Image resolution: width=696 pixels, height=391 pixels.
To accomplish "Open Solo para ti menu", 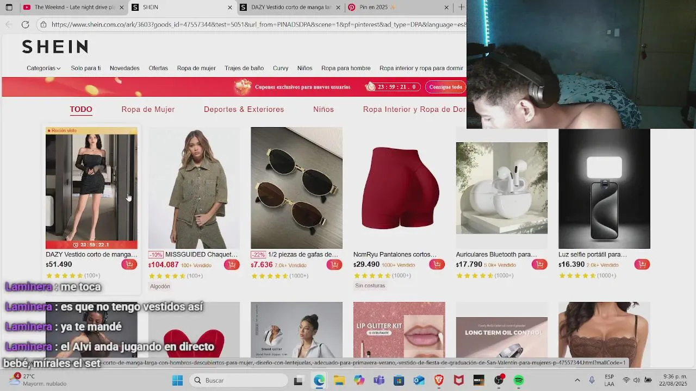I will coord(86,68).
